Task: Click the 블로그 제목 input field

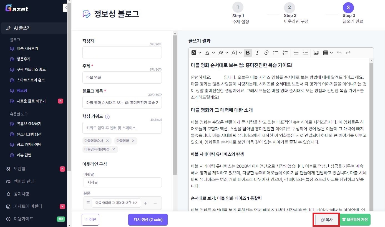Action: (122, 102)
